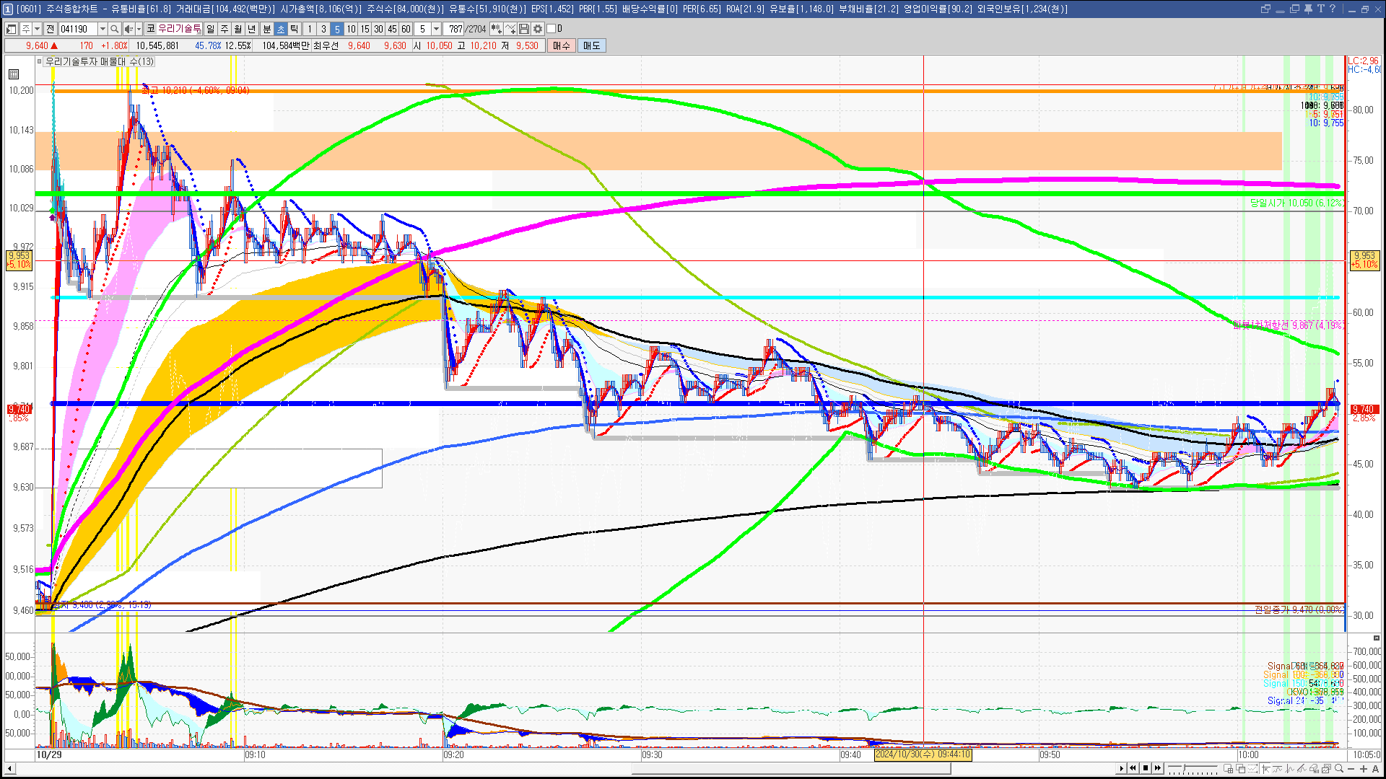
Task: Expand the stock code 041190 dropdown
Action: click(103, 29)
